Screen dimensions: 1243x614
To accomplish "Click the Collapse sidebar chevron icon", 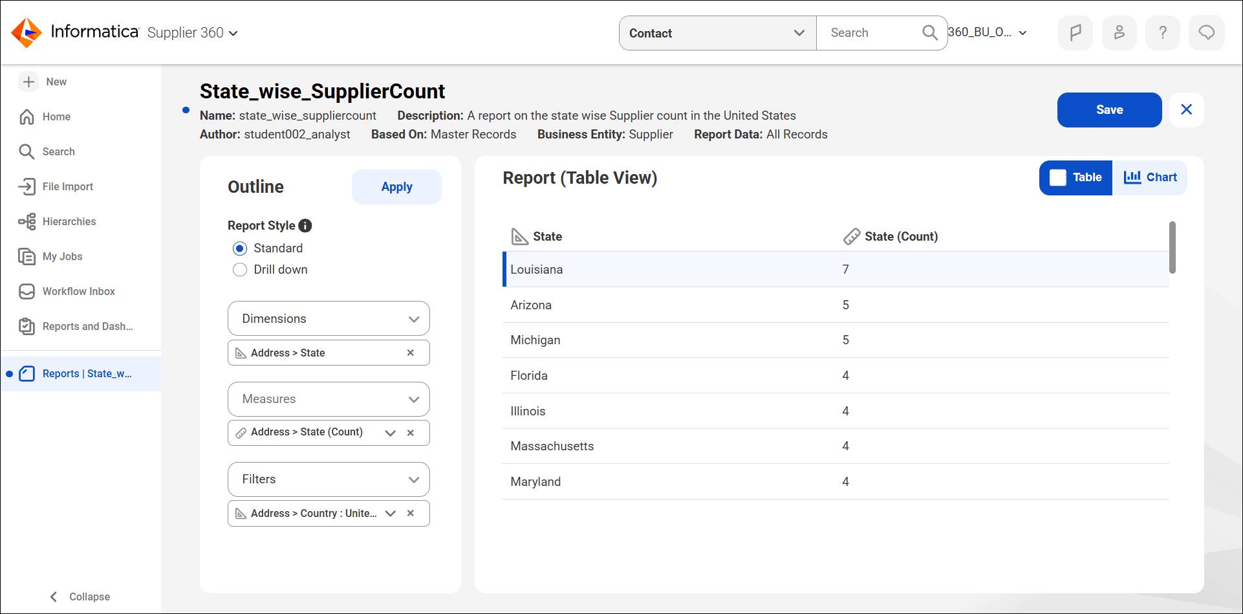I will tap(54, 597).
